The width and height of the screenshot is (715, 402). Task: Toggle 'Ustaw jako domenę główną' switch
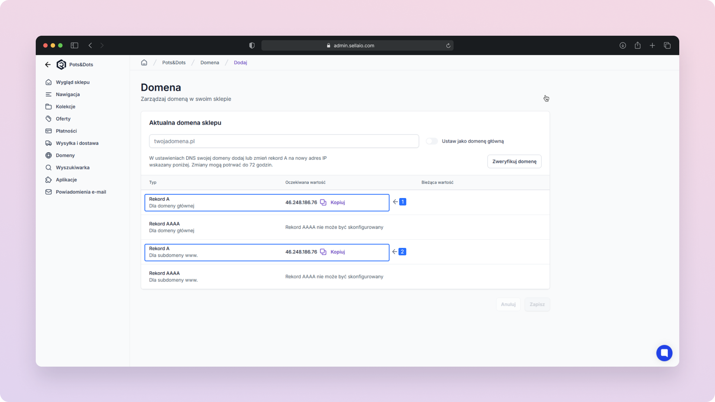[x=432, y=141]
